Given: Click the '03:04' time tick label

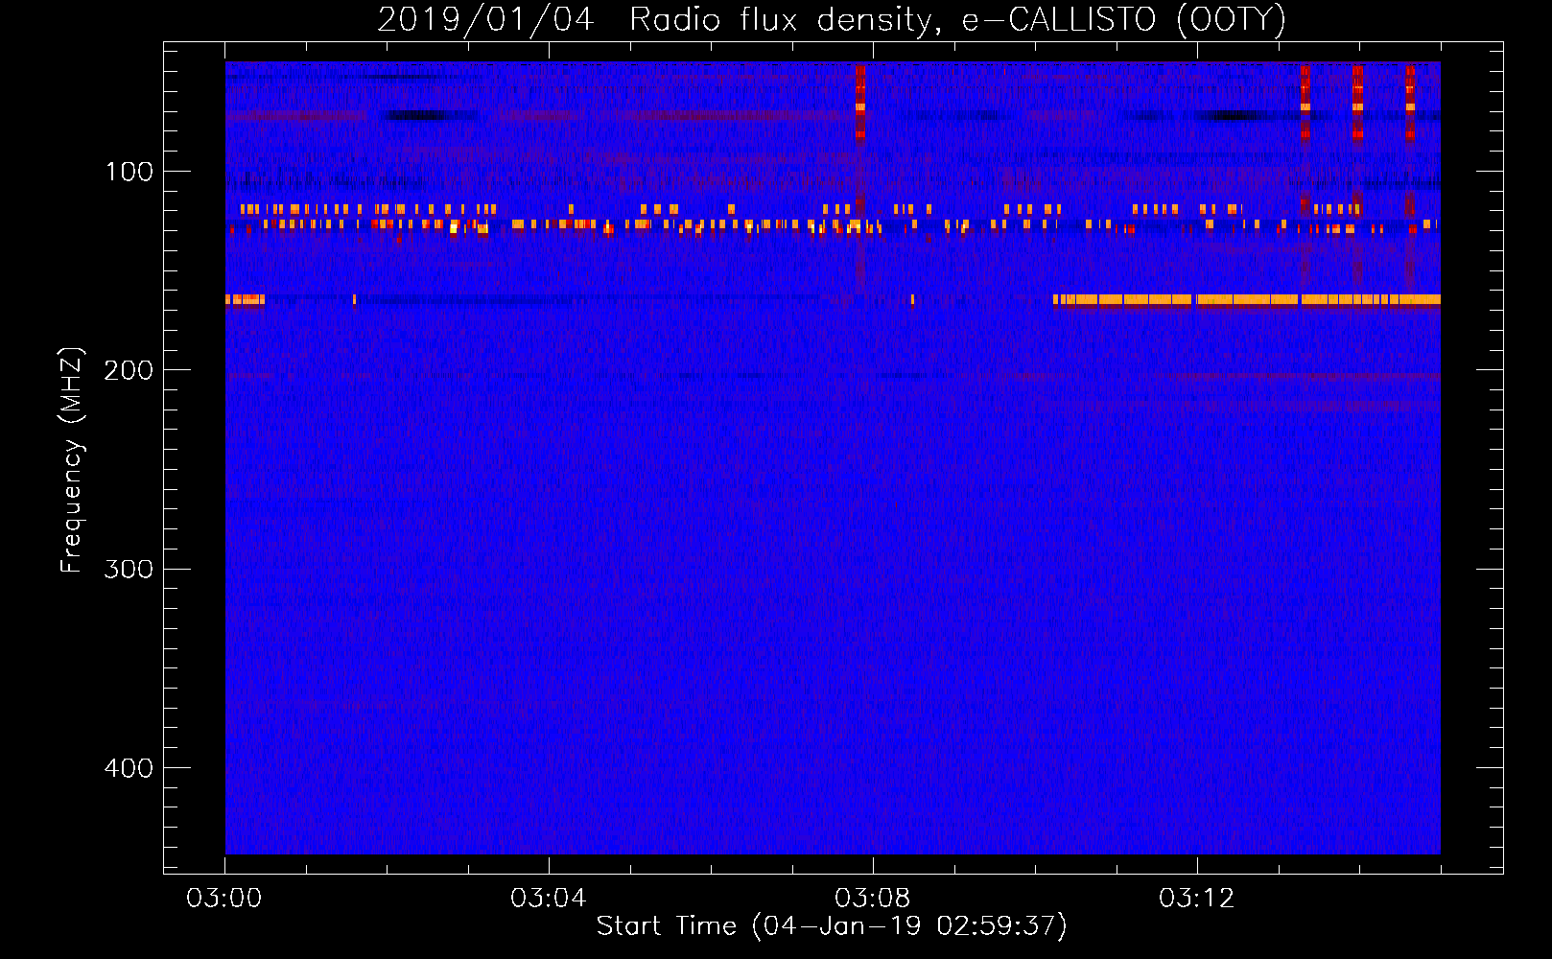Looking at the screenshot, I should (549, 899).
